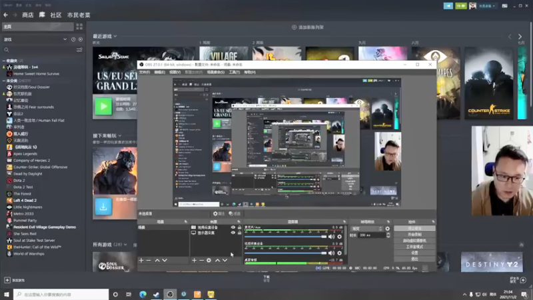The image size is (533, 300).
Task: Open 视图(V) menu in OBS
Action: tap(175, 73)
